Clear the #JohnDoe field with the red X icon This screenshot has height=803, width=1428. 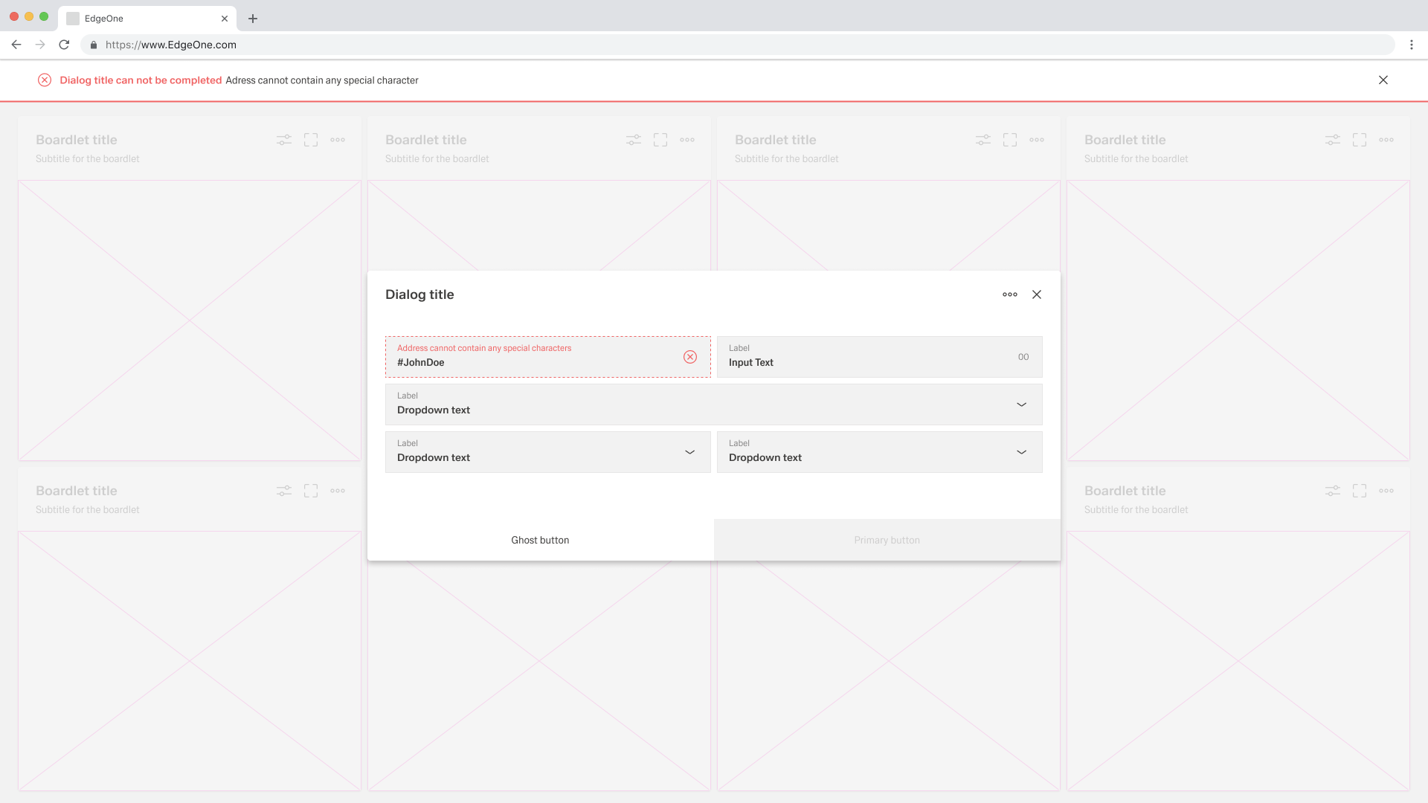click(x=690, y=357)
